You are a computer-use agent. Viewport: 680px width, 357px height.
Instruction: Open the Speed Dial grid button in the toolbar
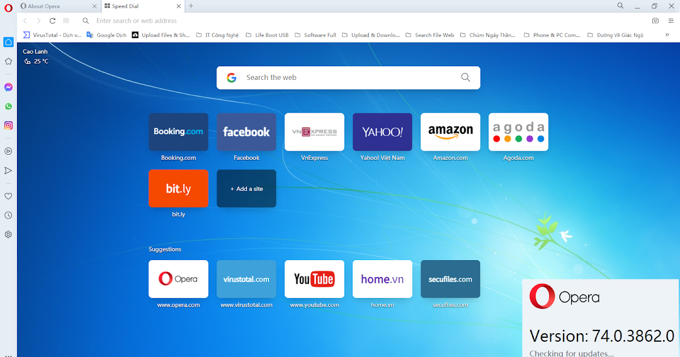[x=66, y=20]
